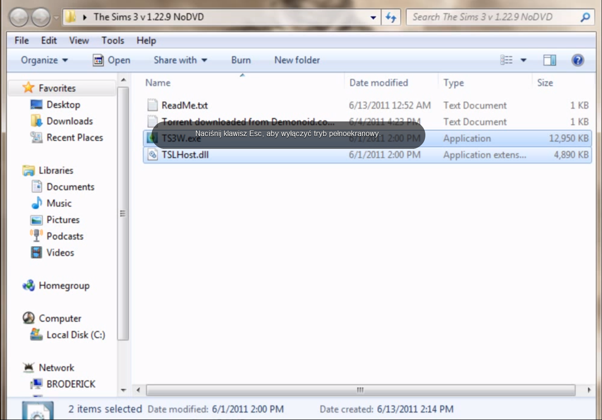The height and width of the screenshot is (420, 602).
Task: Click the Downloads folder icon
Action: pos(36,121)
